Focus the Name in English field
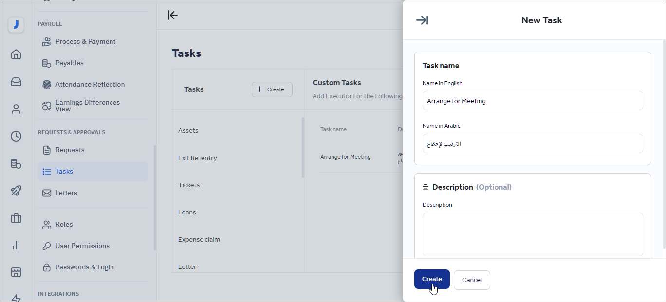The image size is (666, 302). click(532, 101)
